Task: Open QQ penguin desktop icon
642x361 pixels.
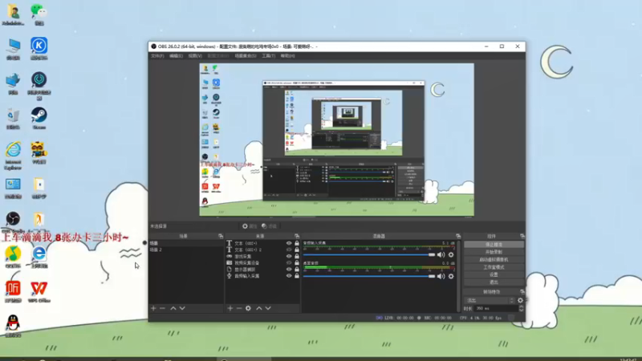Action: pos(13,326)
